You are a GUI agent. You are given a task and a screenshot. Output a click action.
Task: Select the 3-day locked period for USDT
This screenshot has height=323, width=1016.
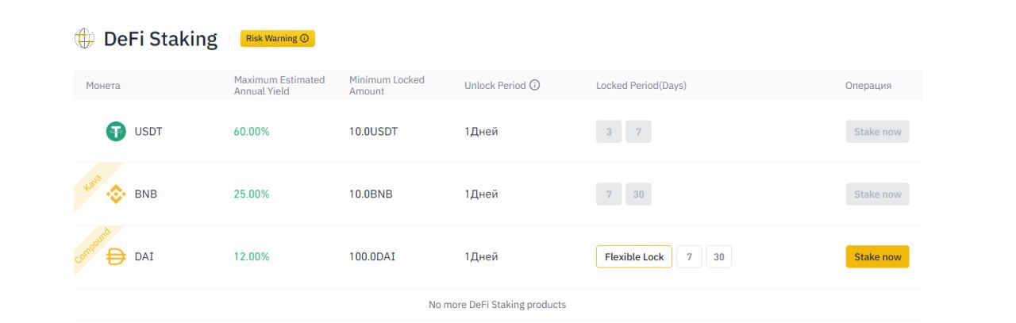609,132
